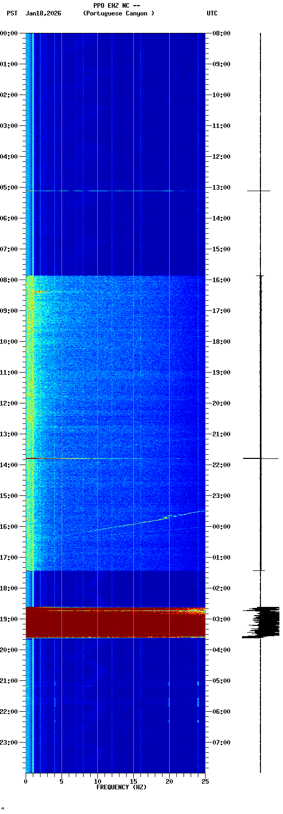The image size is (283, 814).
Task: Click the 05:00 PST time label
Action: (9, 188)
